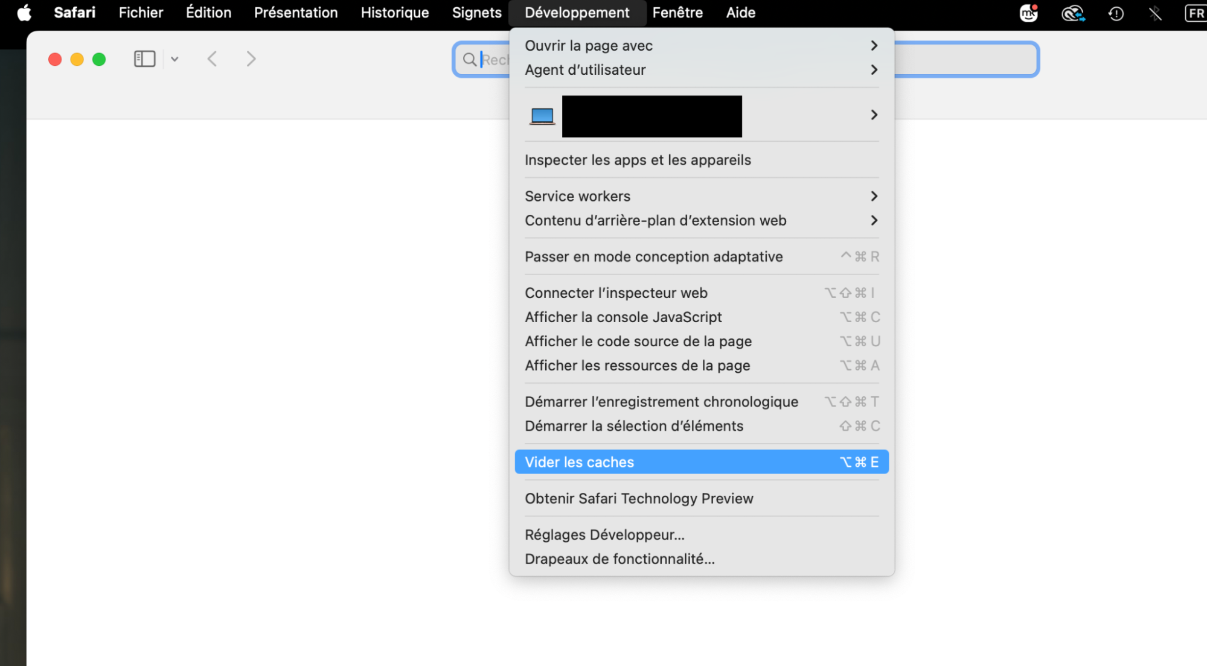Open the Apple menu

24,13
